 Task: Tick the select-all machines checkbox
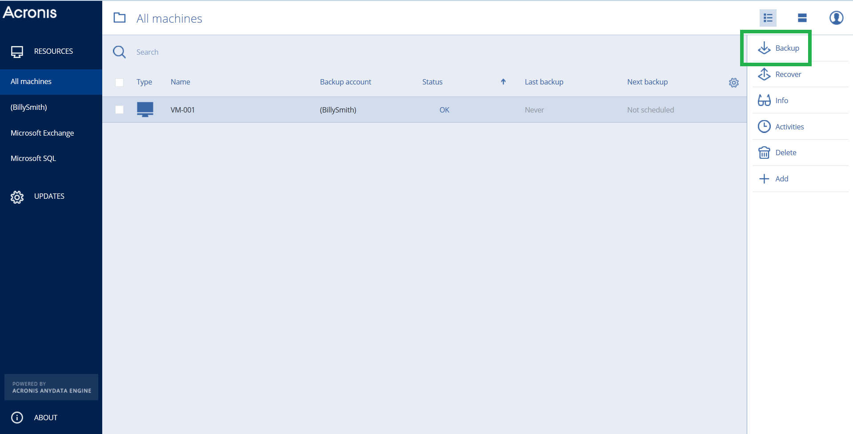119,82
